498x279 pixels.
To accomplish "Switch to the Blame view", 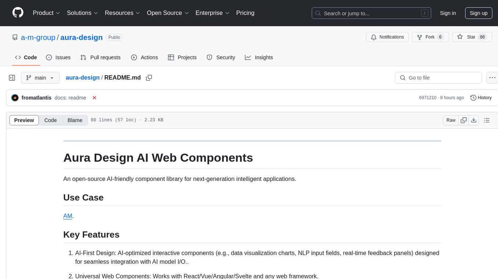I will [75, 120].
